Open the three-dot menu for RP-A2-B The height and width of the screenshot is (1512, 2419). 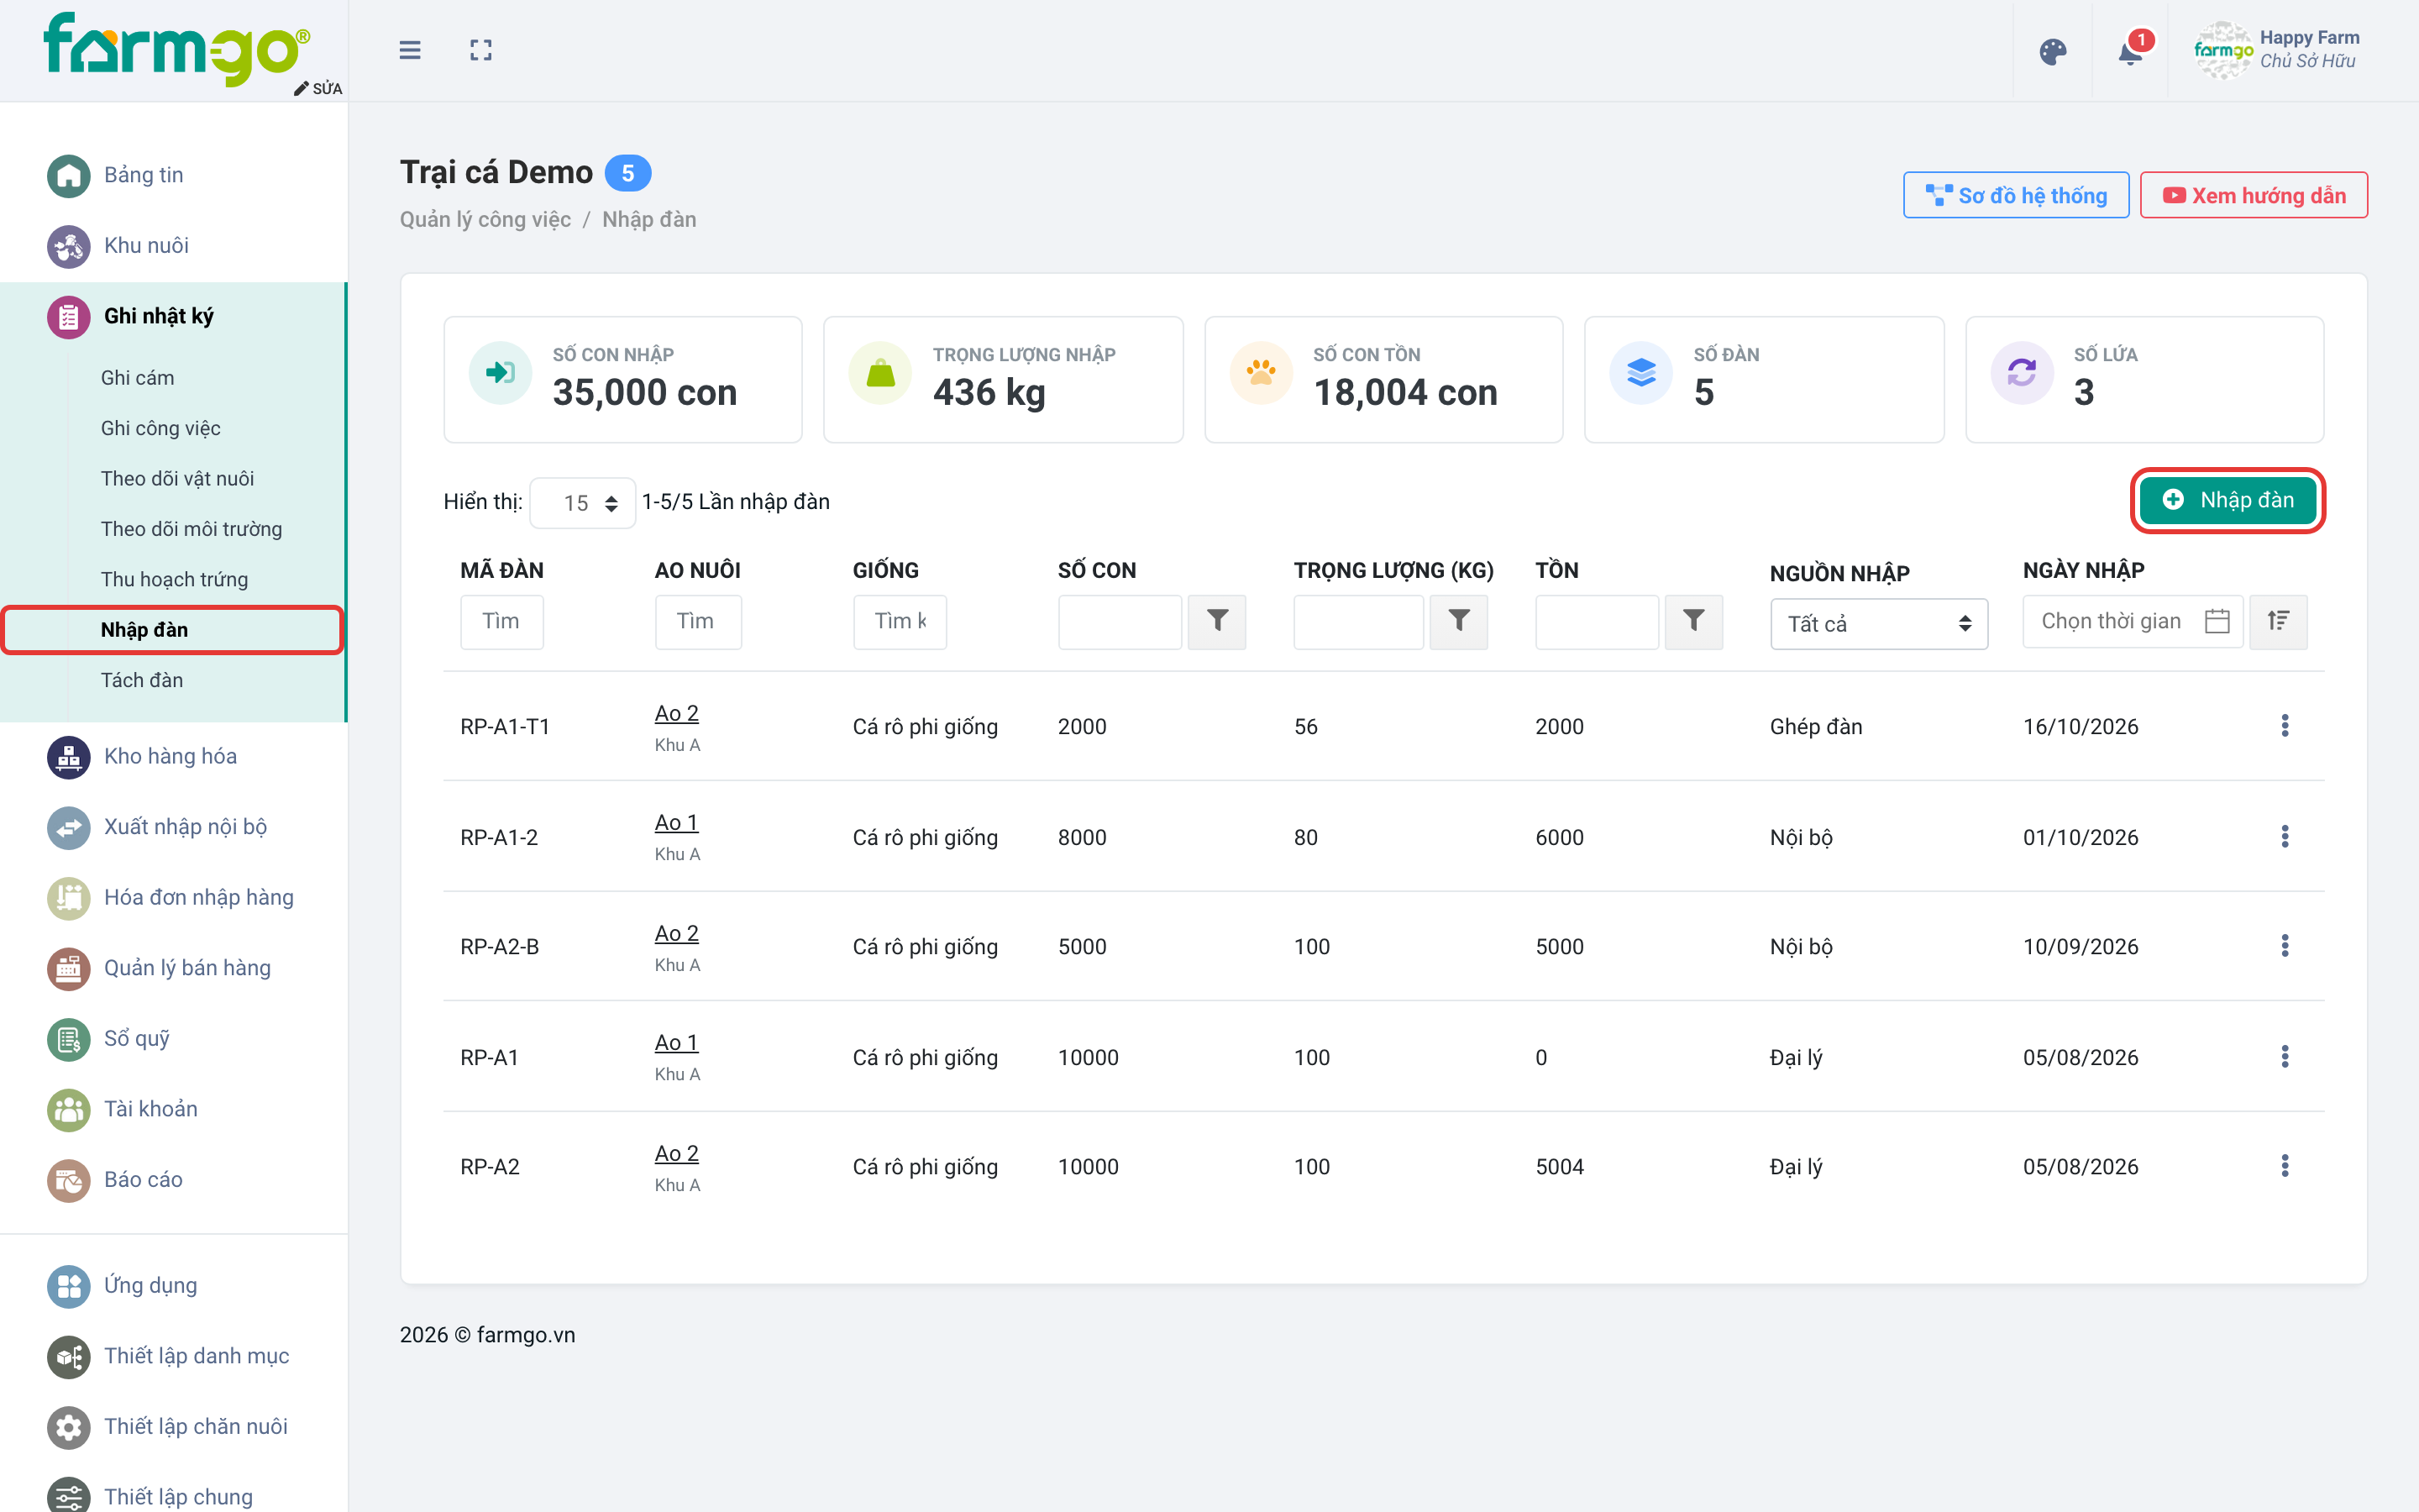2285,946
